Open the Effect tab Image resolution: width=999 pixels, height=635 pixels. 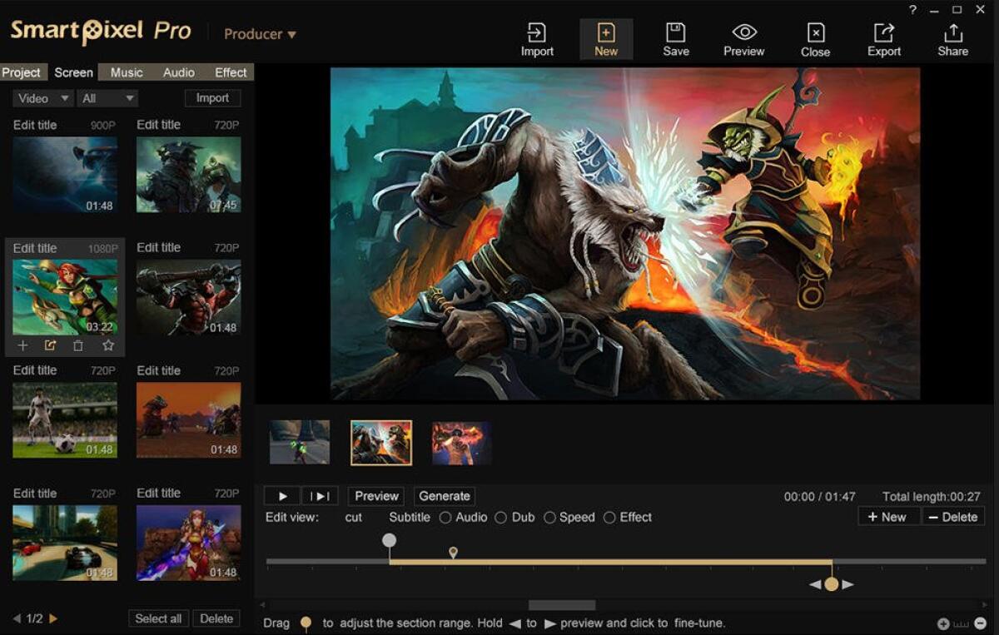(230, 72)
